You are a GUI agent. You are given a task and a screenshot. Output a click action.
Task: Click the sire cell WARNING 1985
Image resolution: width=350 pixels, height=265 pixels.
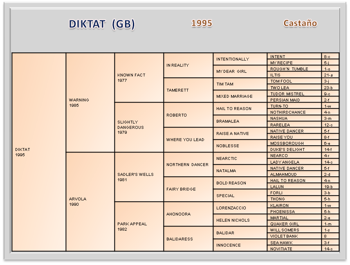tap(90, 103)
